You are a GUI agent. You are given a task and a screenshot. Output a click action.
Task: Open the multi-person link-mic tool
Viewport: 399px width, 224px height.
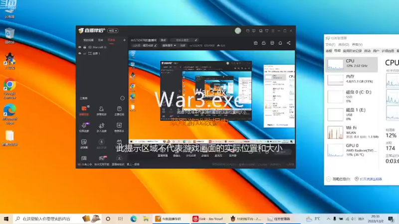click(x=101, y=127)
